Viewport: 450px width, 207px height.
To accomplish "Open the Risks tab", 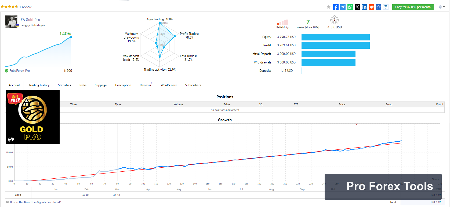I will (x=83, y=85).
